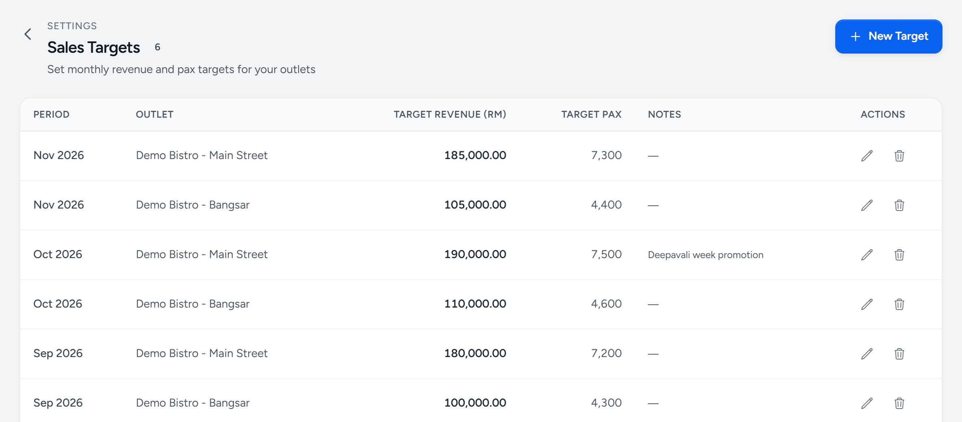Click the 4,300 target pax cell
Screen dimensions: 962x422
606,403
